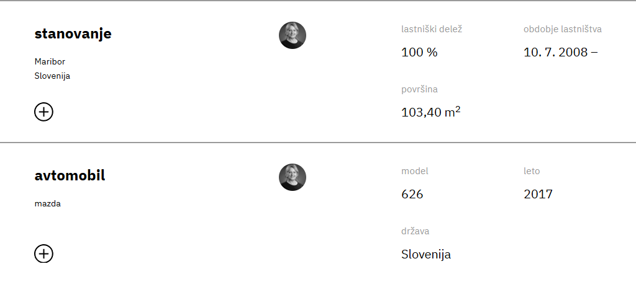
Task: Click the 626 model value
Action: 412,194
